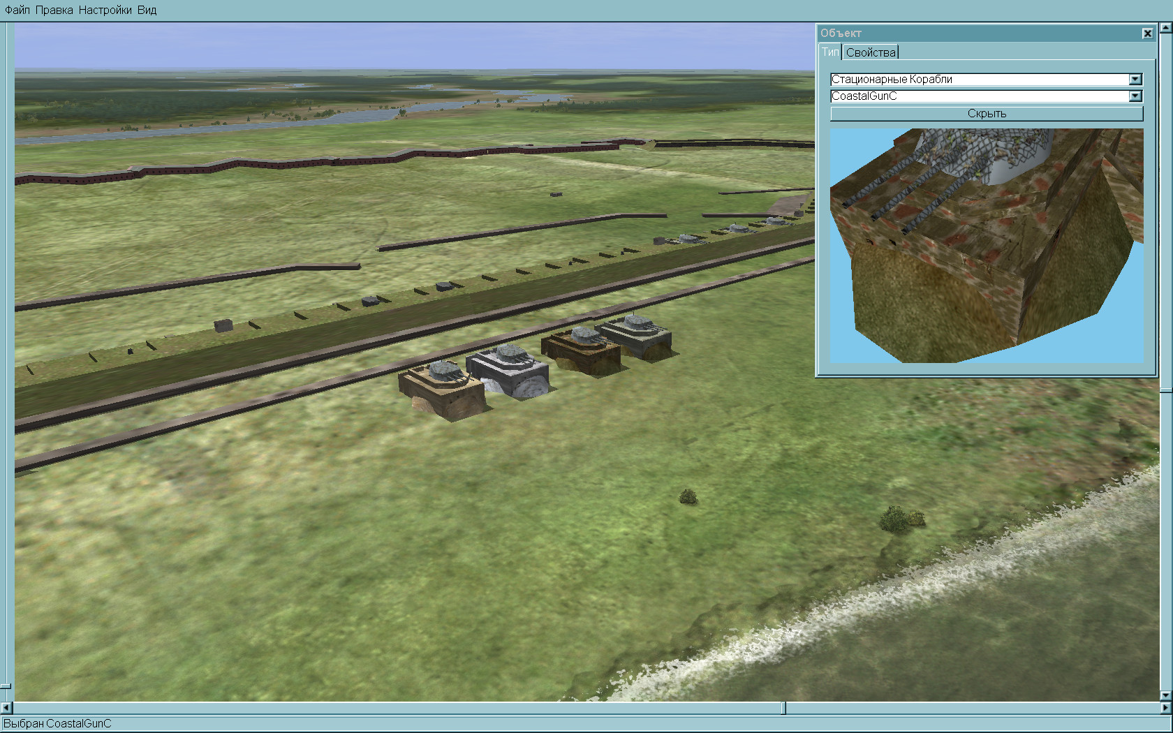Image resolution: width=1173 pixels, height=733 pixels.
Task: Open the Вид menu
Action: [x=147, y=10]
